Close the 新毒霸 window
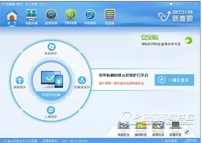 point(196,4)
